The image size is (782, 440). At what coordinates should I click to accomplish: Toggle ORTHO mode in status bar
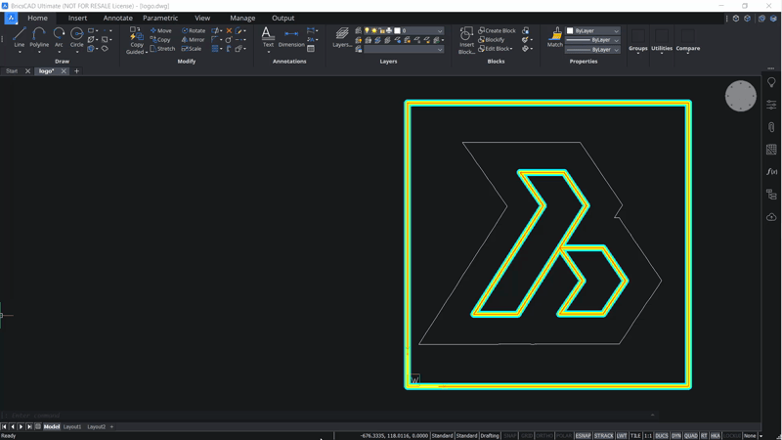coord(544,435)
